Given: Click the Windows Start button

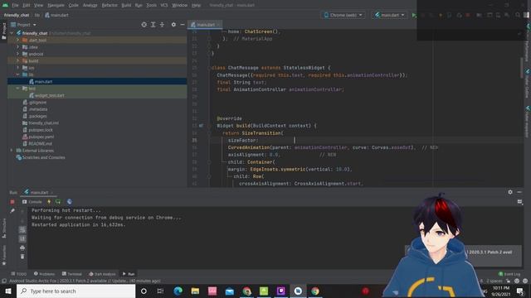Looking at the screenshot, I should pyautogui.click(x=8, y=291).
